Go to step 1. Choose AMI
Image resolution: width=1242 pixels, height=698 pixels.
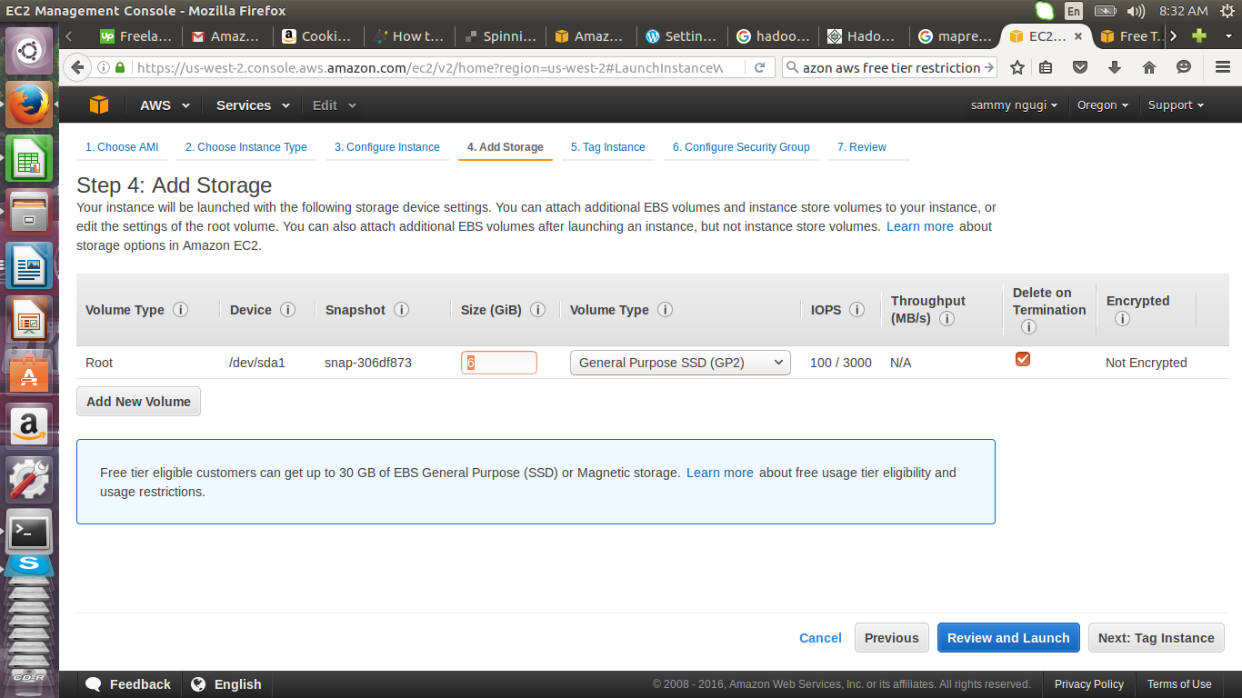(122, 147)
